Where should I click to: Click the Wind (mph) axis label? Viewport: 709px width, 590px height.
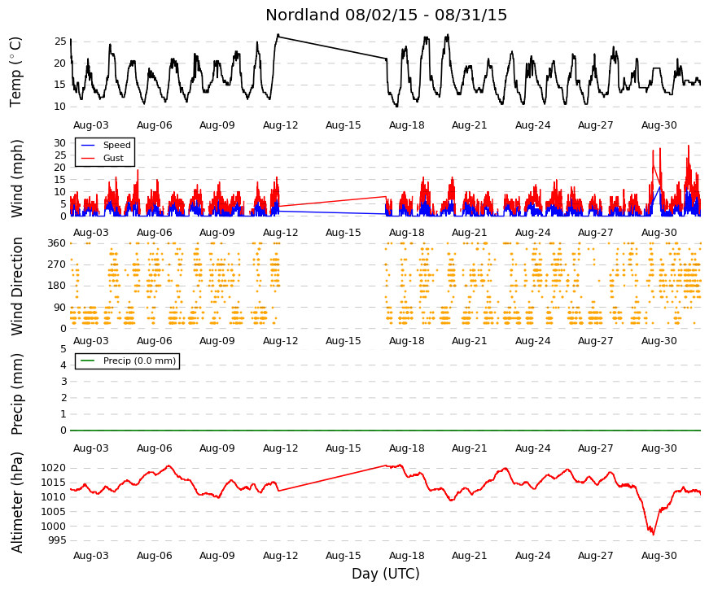click(16, 178)
